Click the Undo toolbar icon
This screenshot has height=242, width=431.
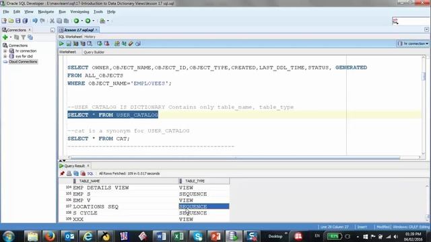tap(35, 21)
